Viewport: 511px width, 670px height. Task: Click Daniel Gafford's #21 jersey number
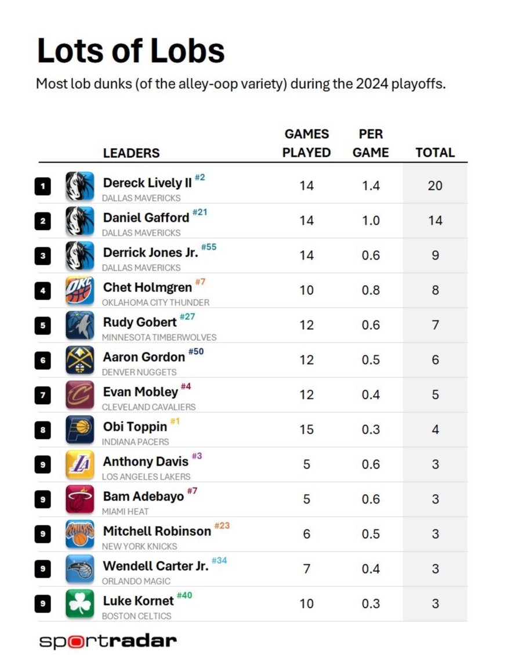(200, 212)
